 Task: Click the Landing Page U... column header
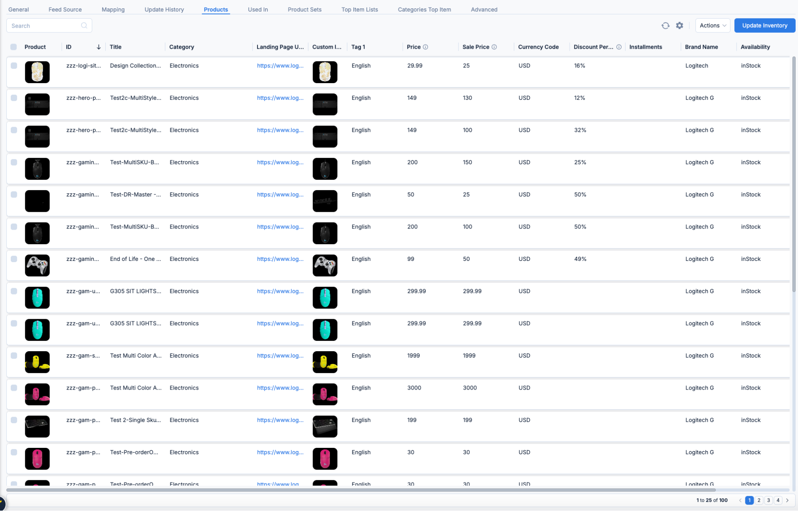point(280,47)
